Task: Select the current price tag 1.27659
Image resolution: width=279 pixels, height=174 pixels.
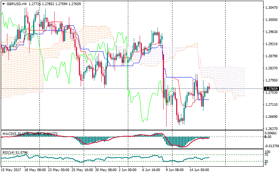Action: 271,88
